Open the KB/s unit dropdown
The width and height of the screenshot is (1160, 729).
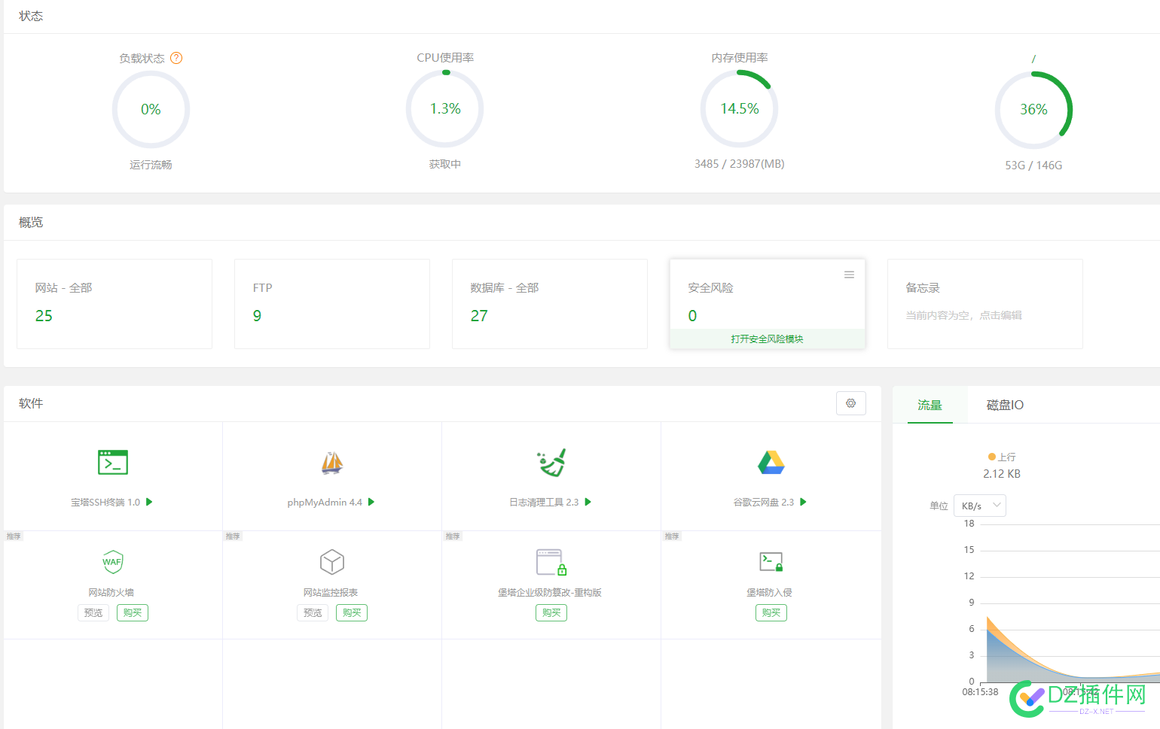(x=980, y=506)
